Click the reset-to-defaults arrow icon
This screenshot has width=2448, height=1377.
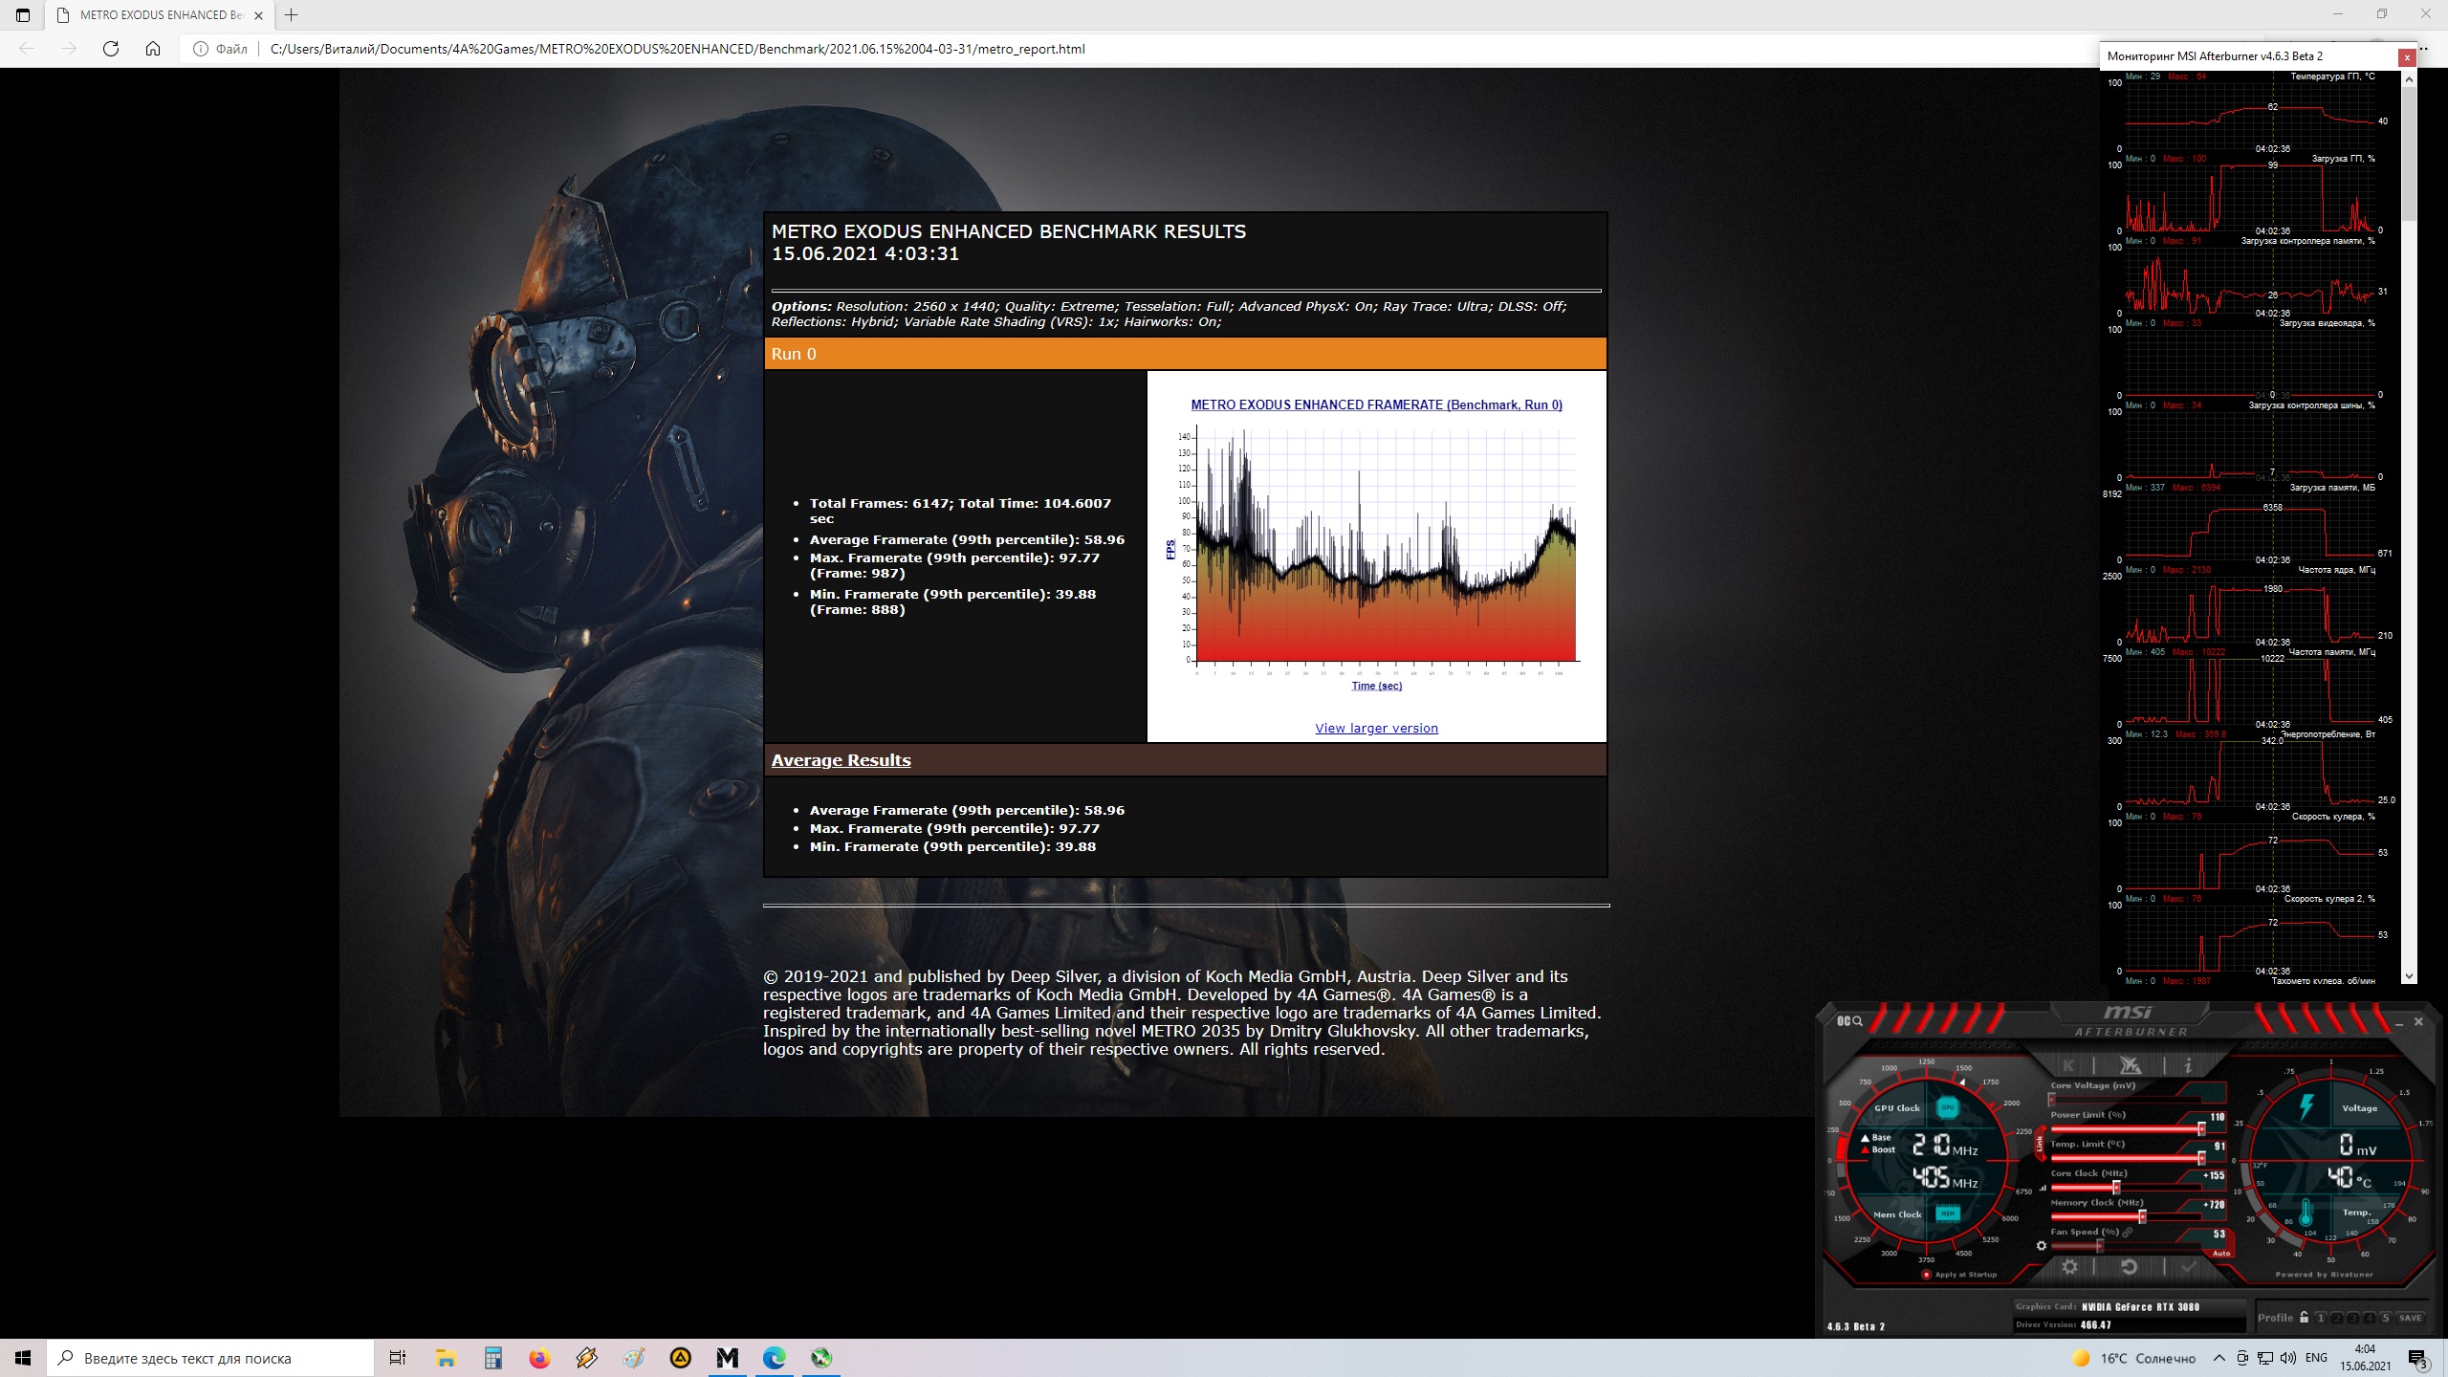[2129, 1267]
